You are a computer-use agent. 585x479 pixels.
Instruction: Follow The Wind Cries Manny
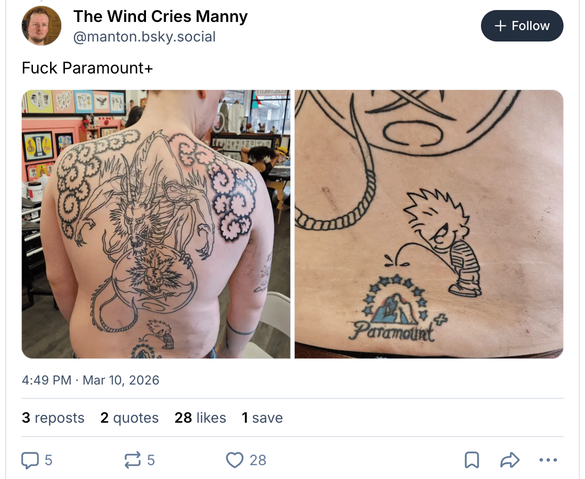[522, 26]
